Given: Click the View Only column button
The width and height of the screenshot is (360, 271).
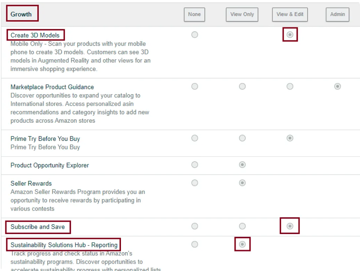Looking at the screenshot, I should [242, 14].
